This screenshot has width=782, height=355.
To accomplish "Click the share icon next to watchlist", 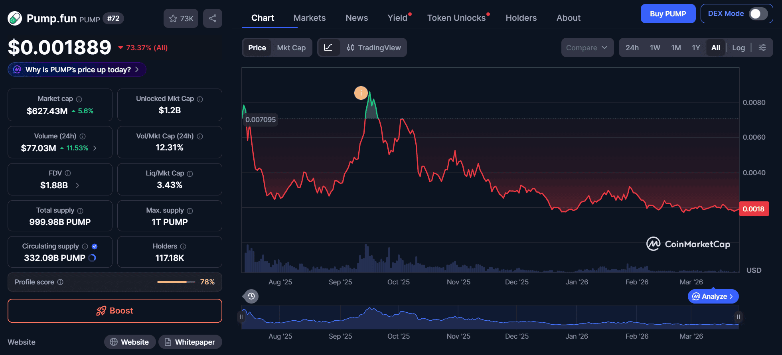I will click(212, 18).
